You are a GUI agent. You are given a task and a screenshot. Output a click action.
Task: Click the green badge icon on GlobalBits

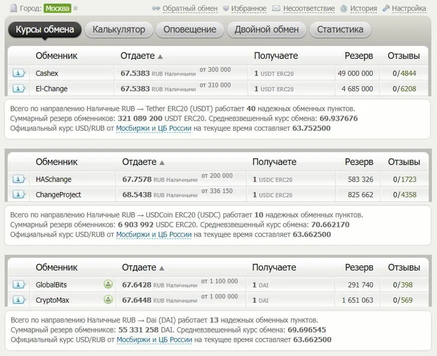click(108, 285)
